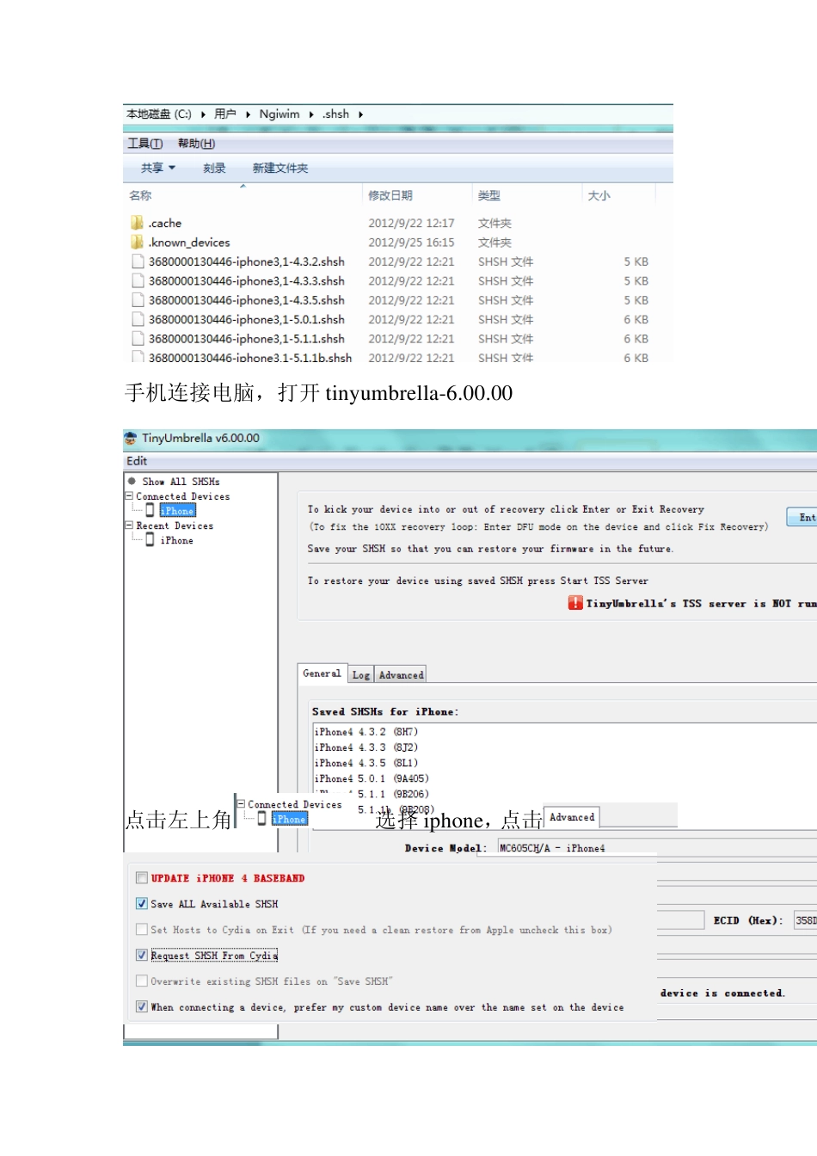Click Ngiwim in the address breadcrumb
817x1156 pixels.
point(279,114)
